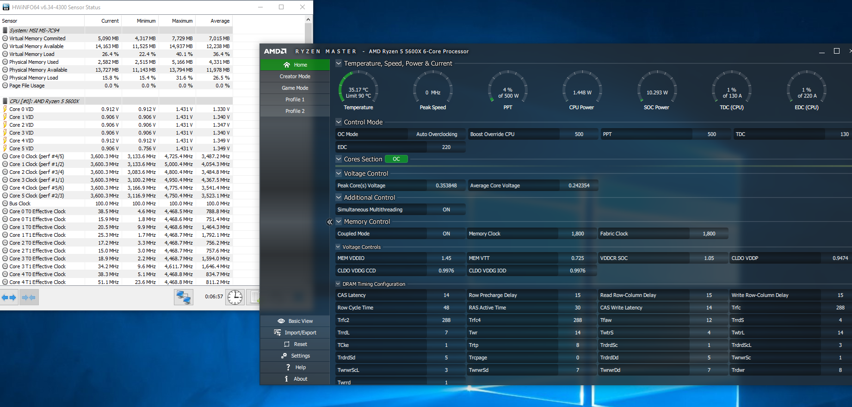Viewport: 852px width, 407px height.
Task: Click the HWiNFO64 title bar app icon
Action: pos(6,7)
